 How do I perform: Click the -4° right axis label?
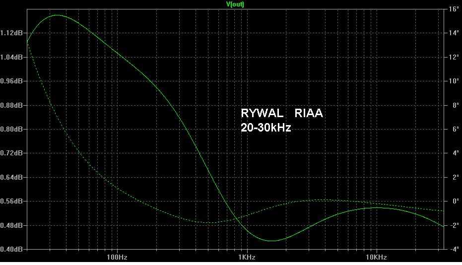[x=454, y=249]
